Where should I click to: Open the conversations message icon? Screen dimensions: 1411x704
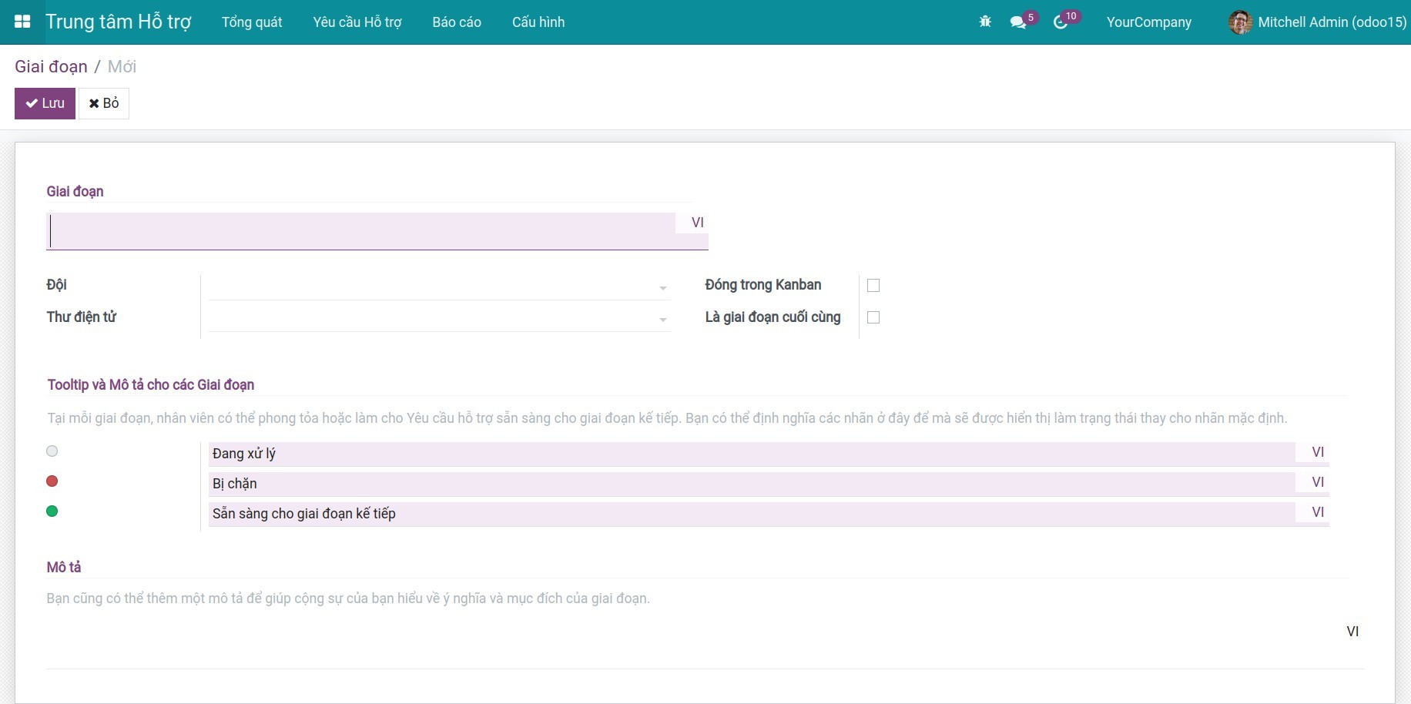click(1018, 22)
